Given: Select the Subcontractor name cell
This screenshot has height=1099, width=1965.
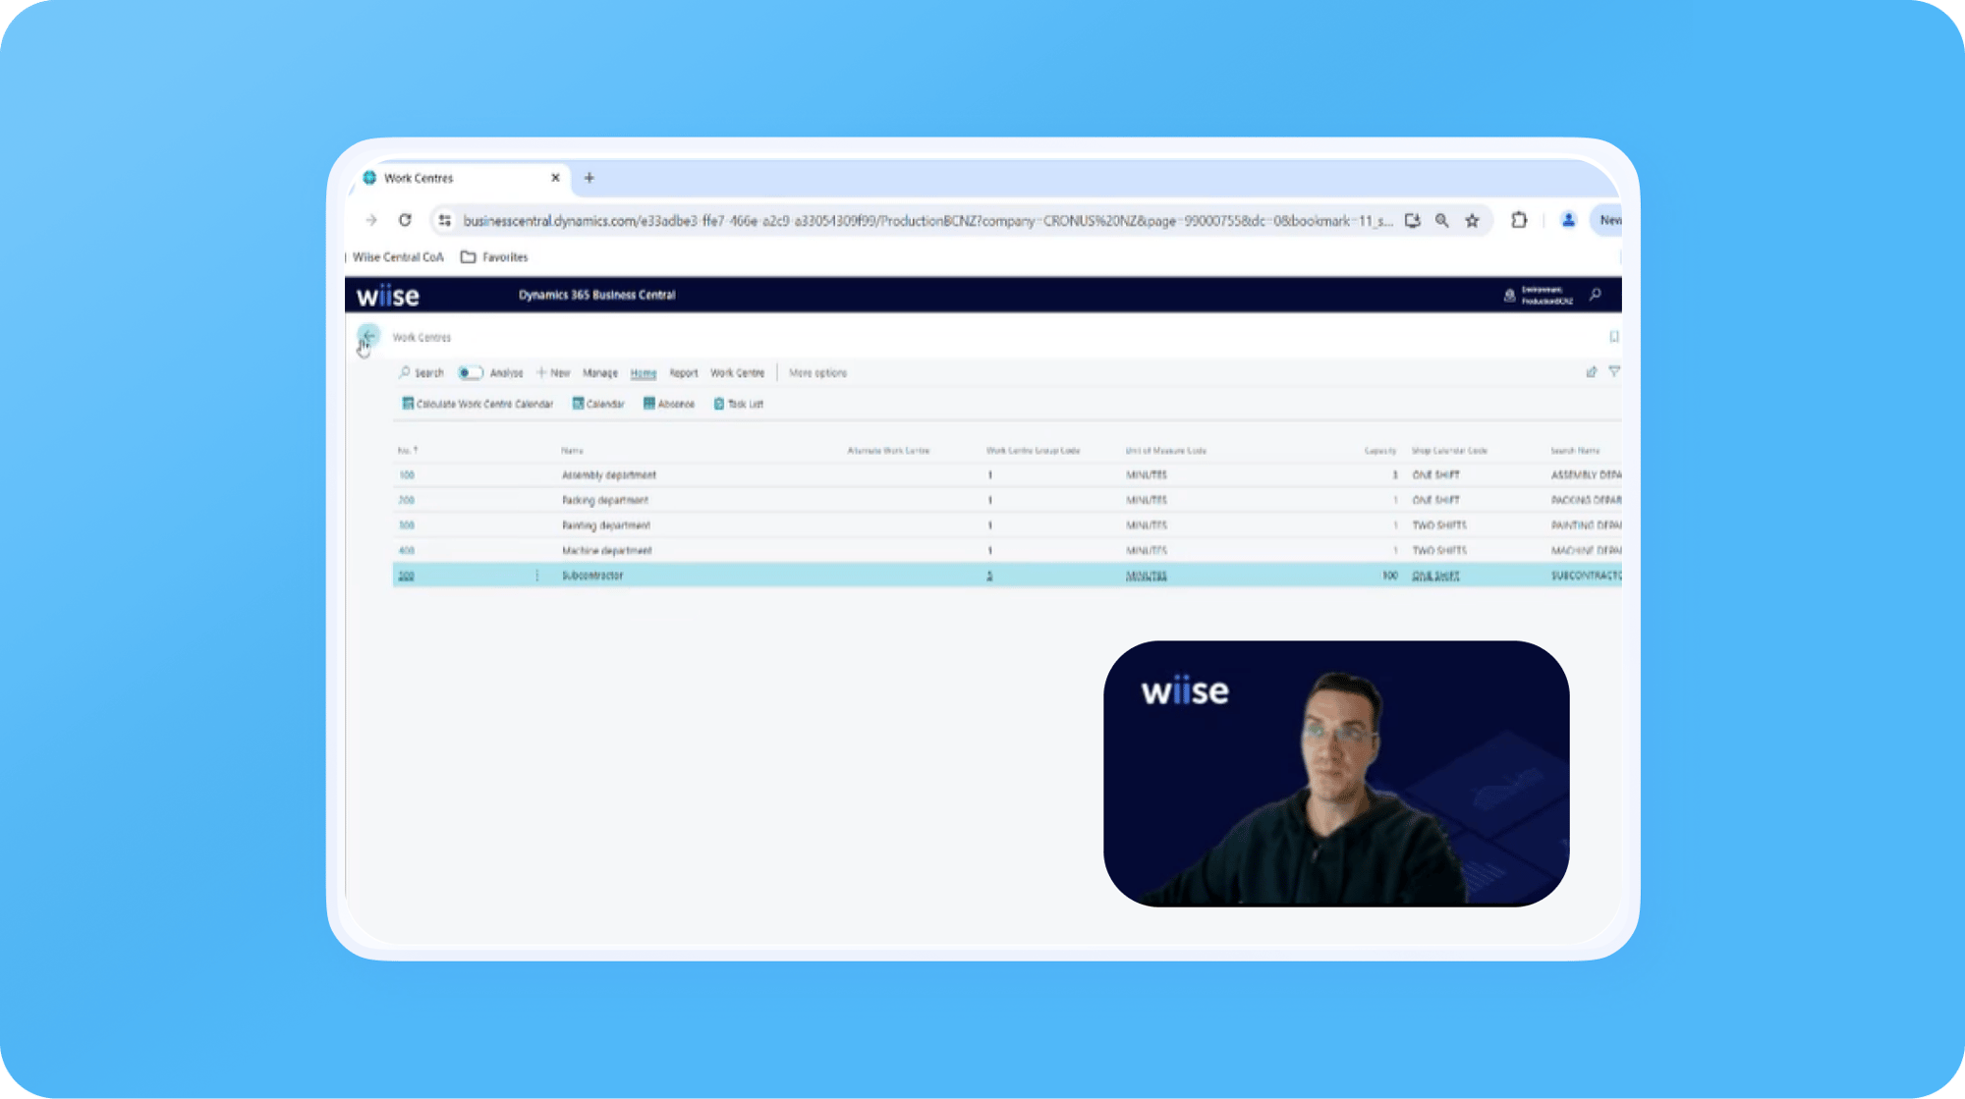Looking at the screenshot, I should (592, 576).
